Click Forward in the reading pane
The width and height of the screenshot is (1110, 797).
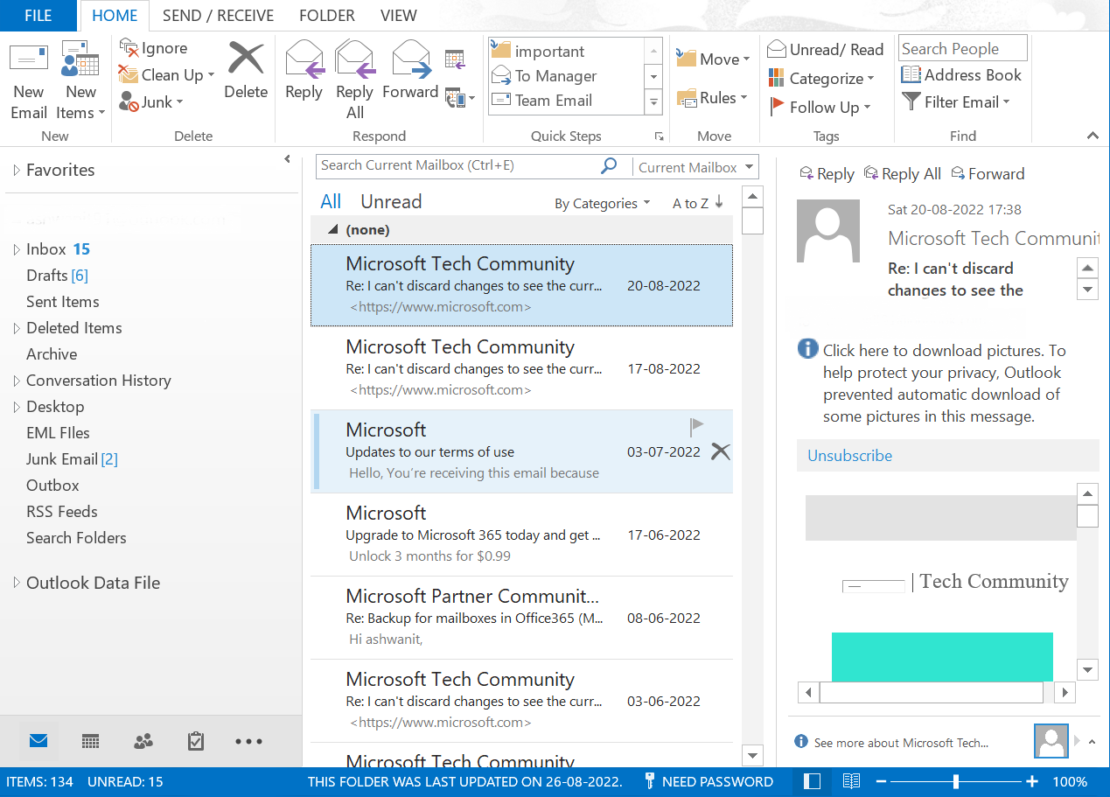[x=988, y=174]
